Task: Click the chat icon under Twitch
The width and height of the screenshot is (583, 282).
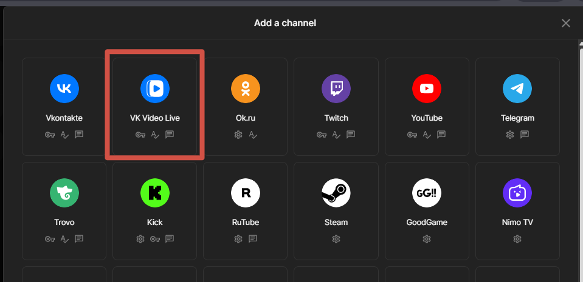Action: (x=351, y=134)
